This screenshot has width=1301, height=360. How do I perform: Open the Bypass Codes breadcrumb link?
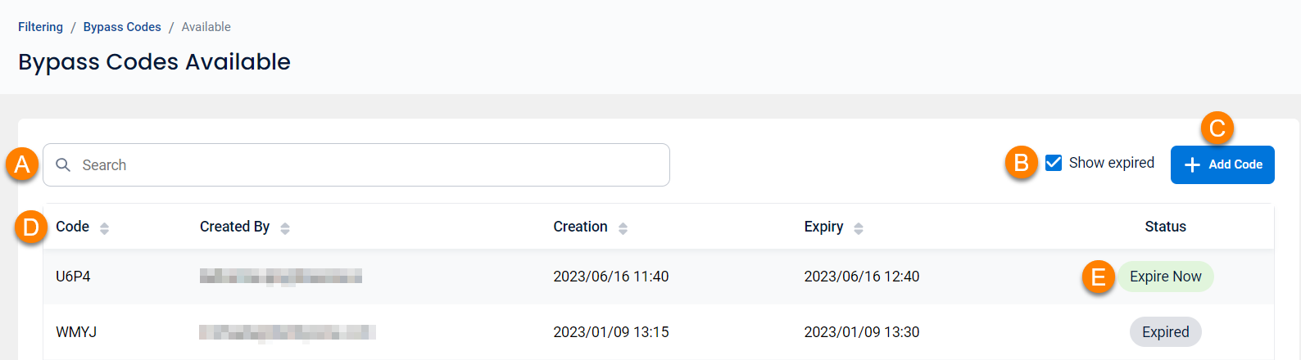[122, 27]
